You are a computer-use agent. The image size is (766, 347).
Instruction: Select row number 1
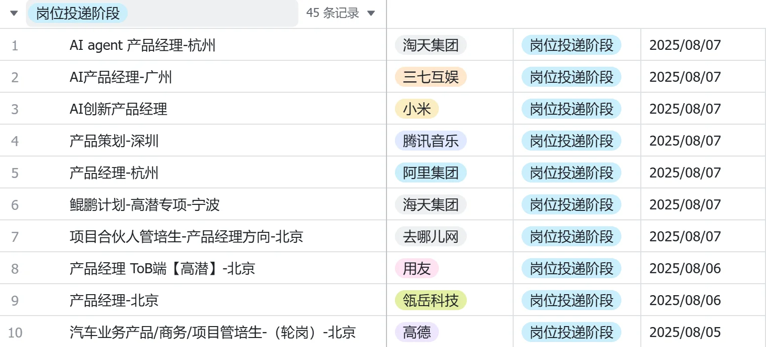pos(14,45)
